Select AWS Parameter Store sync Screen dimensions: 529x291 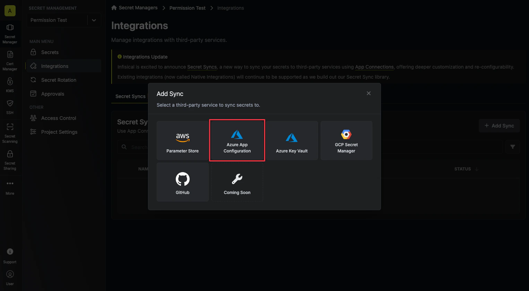click(182, 140)
